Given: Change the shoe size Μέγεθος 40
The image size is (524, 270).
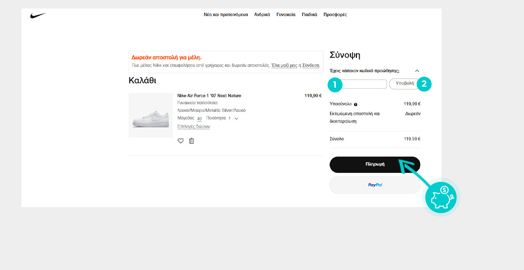Looking at the screenshot, I should 199,119.
